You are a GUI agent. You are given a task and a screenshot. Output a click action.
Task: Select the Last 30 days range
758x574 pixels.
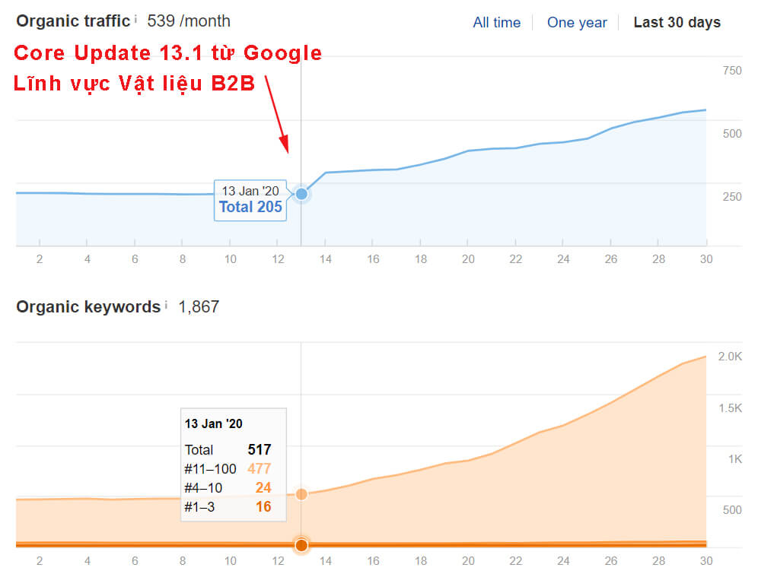677,22
